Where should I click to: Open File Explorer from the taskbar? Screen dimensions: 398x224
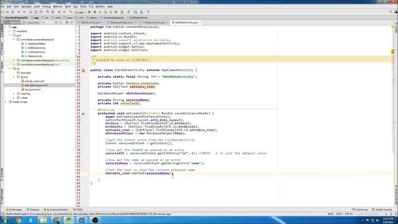pyautogui.click(x=44, y=220)
